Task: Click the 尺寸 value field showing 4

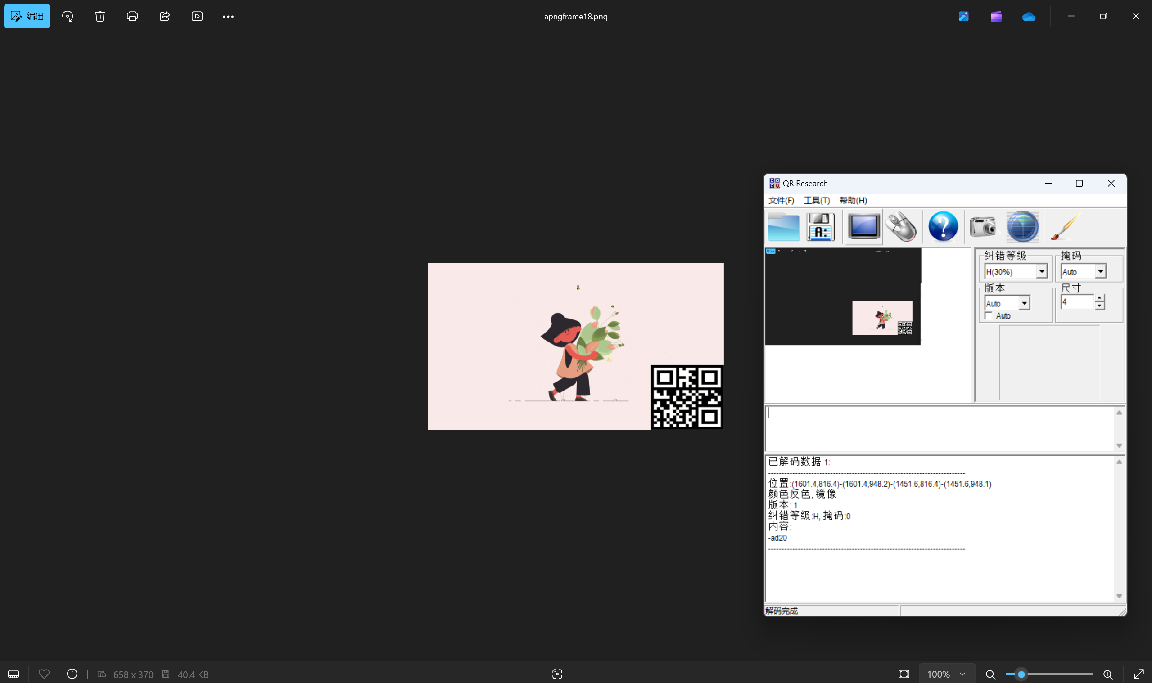Action: pyautogui.click(x=1077, y=302)
